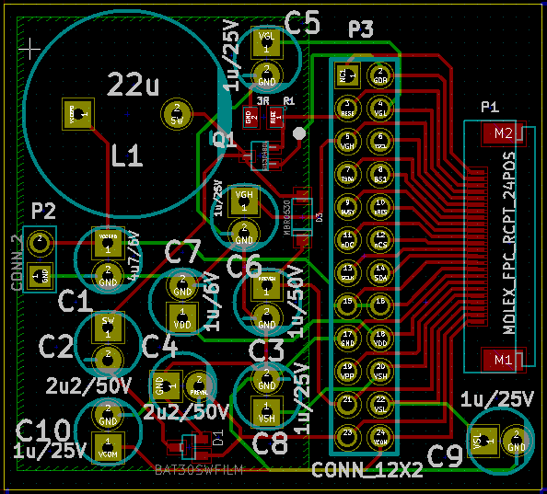Click the CONN_2 value label

17,262
